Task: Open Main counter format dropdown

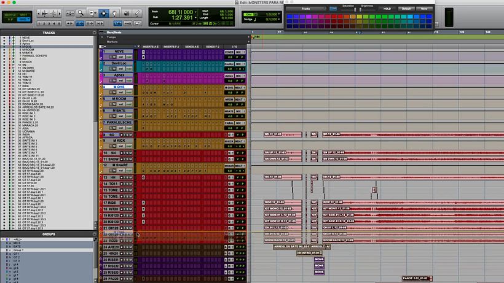Action: click(x=195, y=12)
